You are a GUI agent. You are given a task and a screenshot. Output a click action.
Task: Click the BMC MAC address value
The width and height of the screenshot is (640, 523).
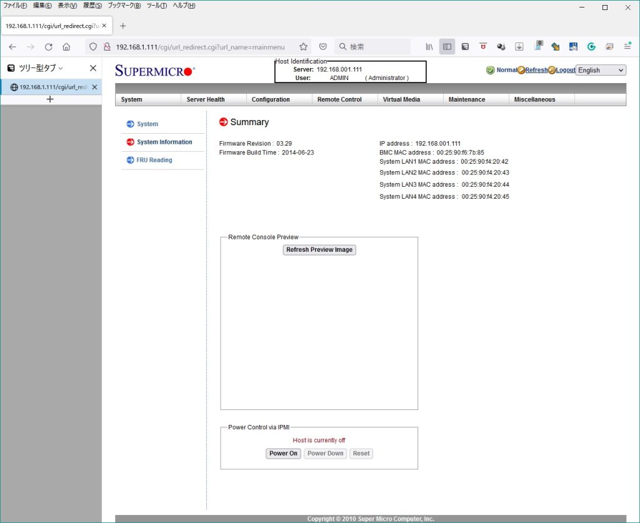tap(461, 152)
